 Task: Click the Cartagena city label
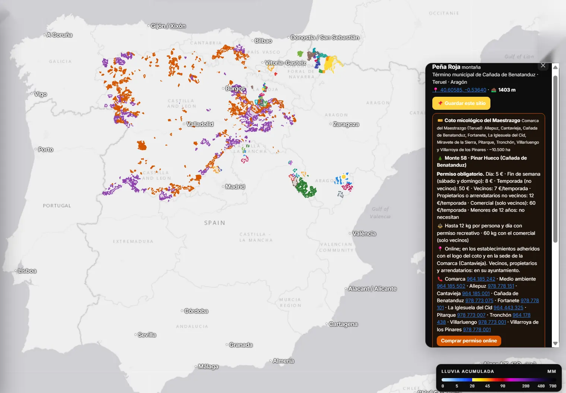[x=343, y=324]
